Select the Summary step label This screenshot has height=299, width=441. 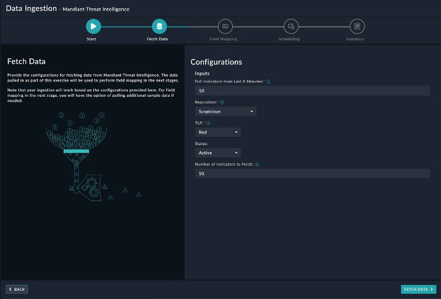[355, 39]
